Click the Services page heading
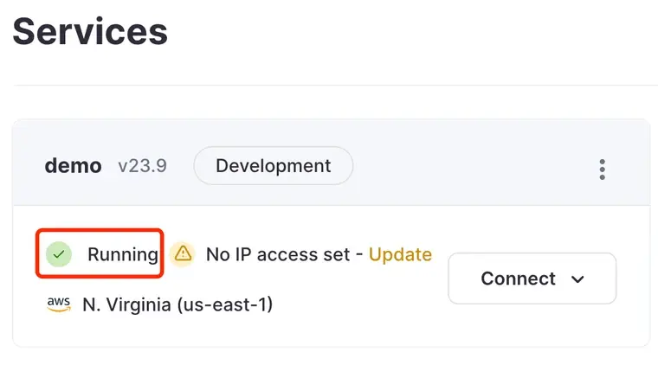This screenshot has height=365, width=658. pyautogui.click(x=90, y=32)
